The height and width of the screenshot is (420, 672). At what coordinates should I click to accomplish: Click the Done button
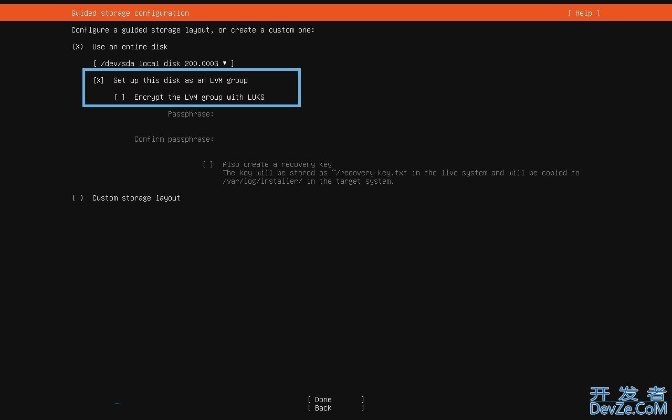click(x=336, y=400)
